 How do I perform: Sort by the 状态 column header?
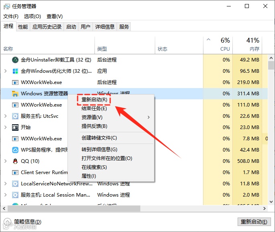pos(179,45)
